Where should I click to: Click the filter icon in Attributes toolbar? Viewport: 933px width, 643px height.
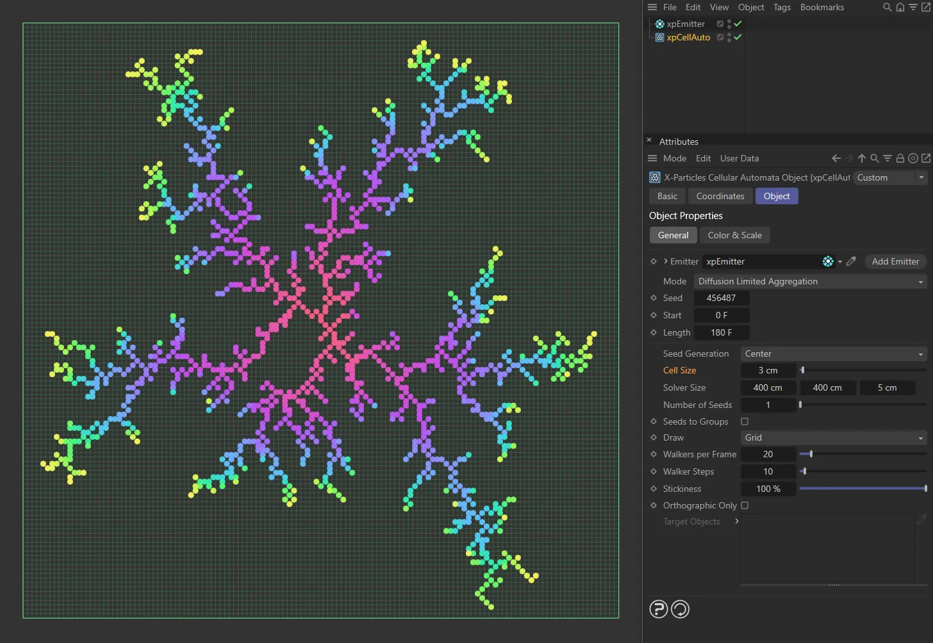tap(888, 158)
